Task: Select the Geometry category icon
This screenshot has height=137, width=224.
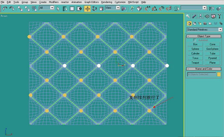Action: pos(189,23)
